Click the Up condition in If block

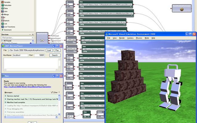point(70,4)
